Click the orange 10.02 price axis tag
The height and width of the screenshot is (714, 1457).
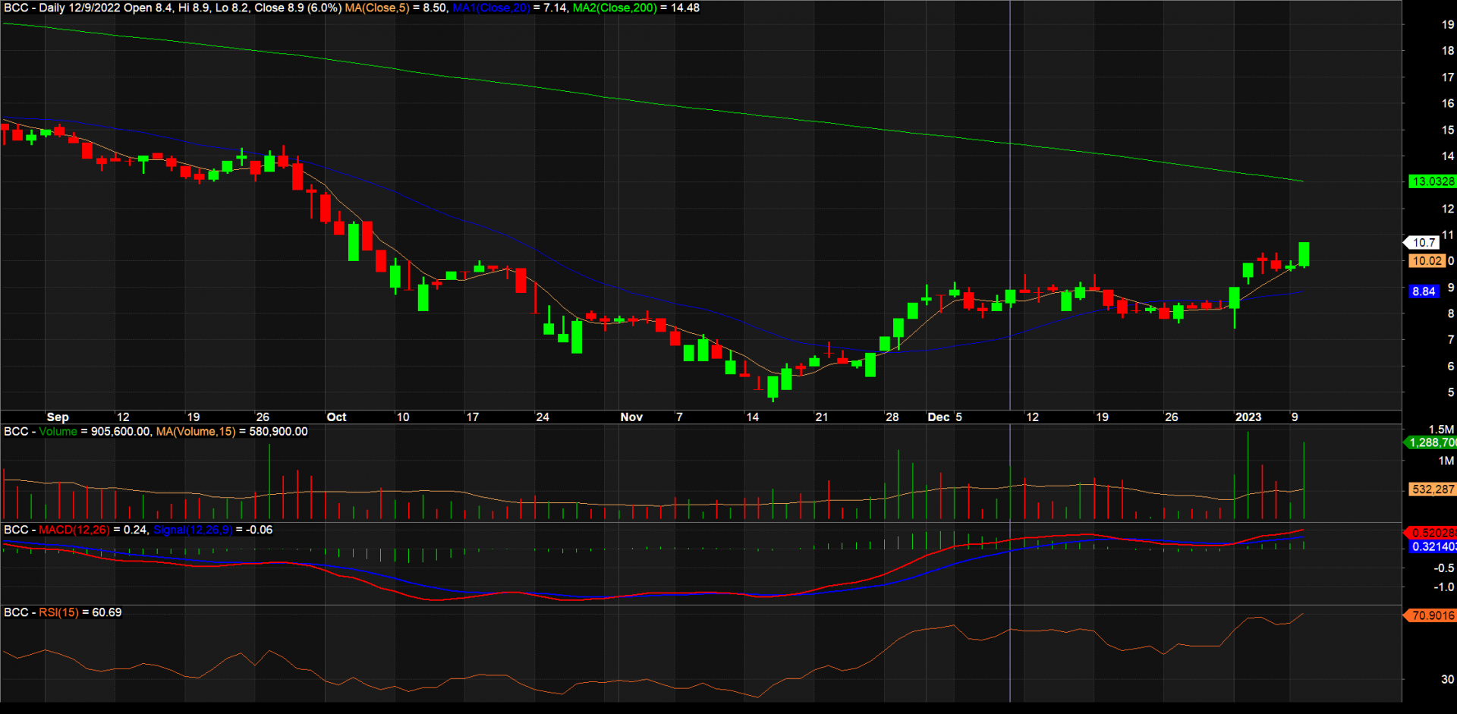click(1426, 261)
